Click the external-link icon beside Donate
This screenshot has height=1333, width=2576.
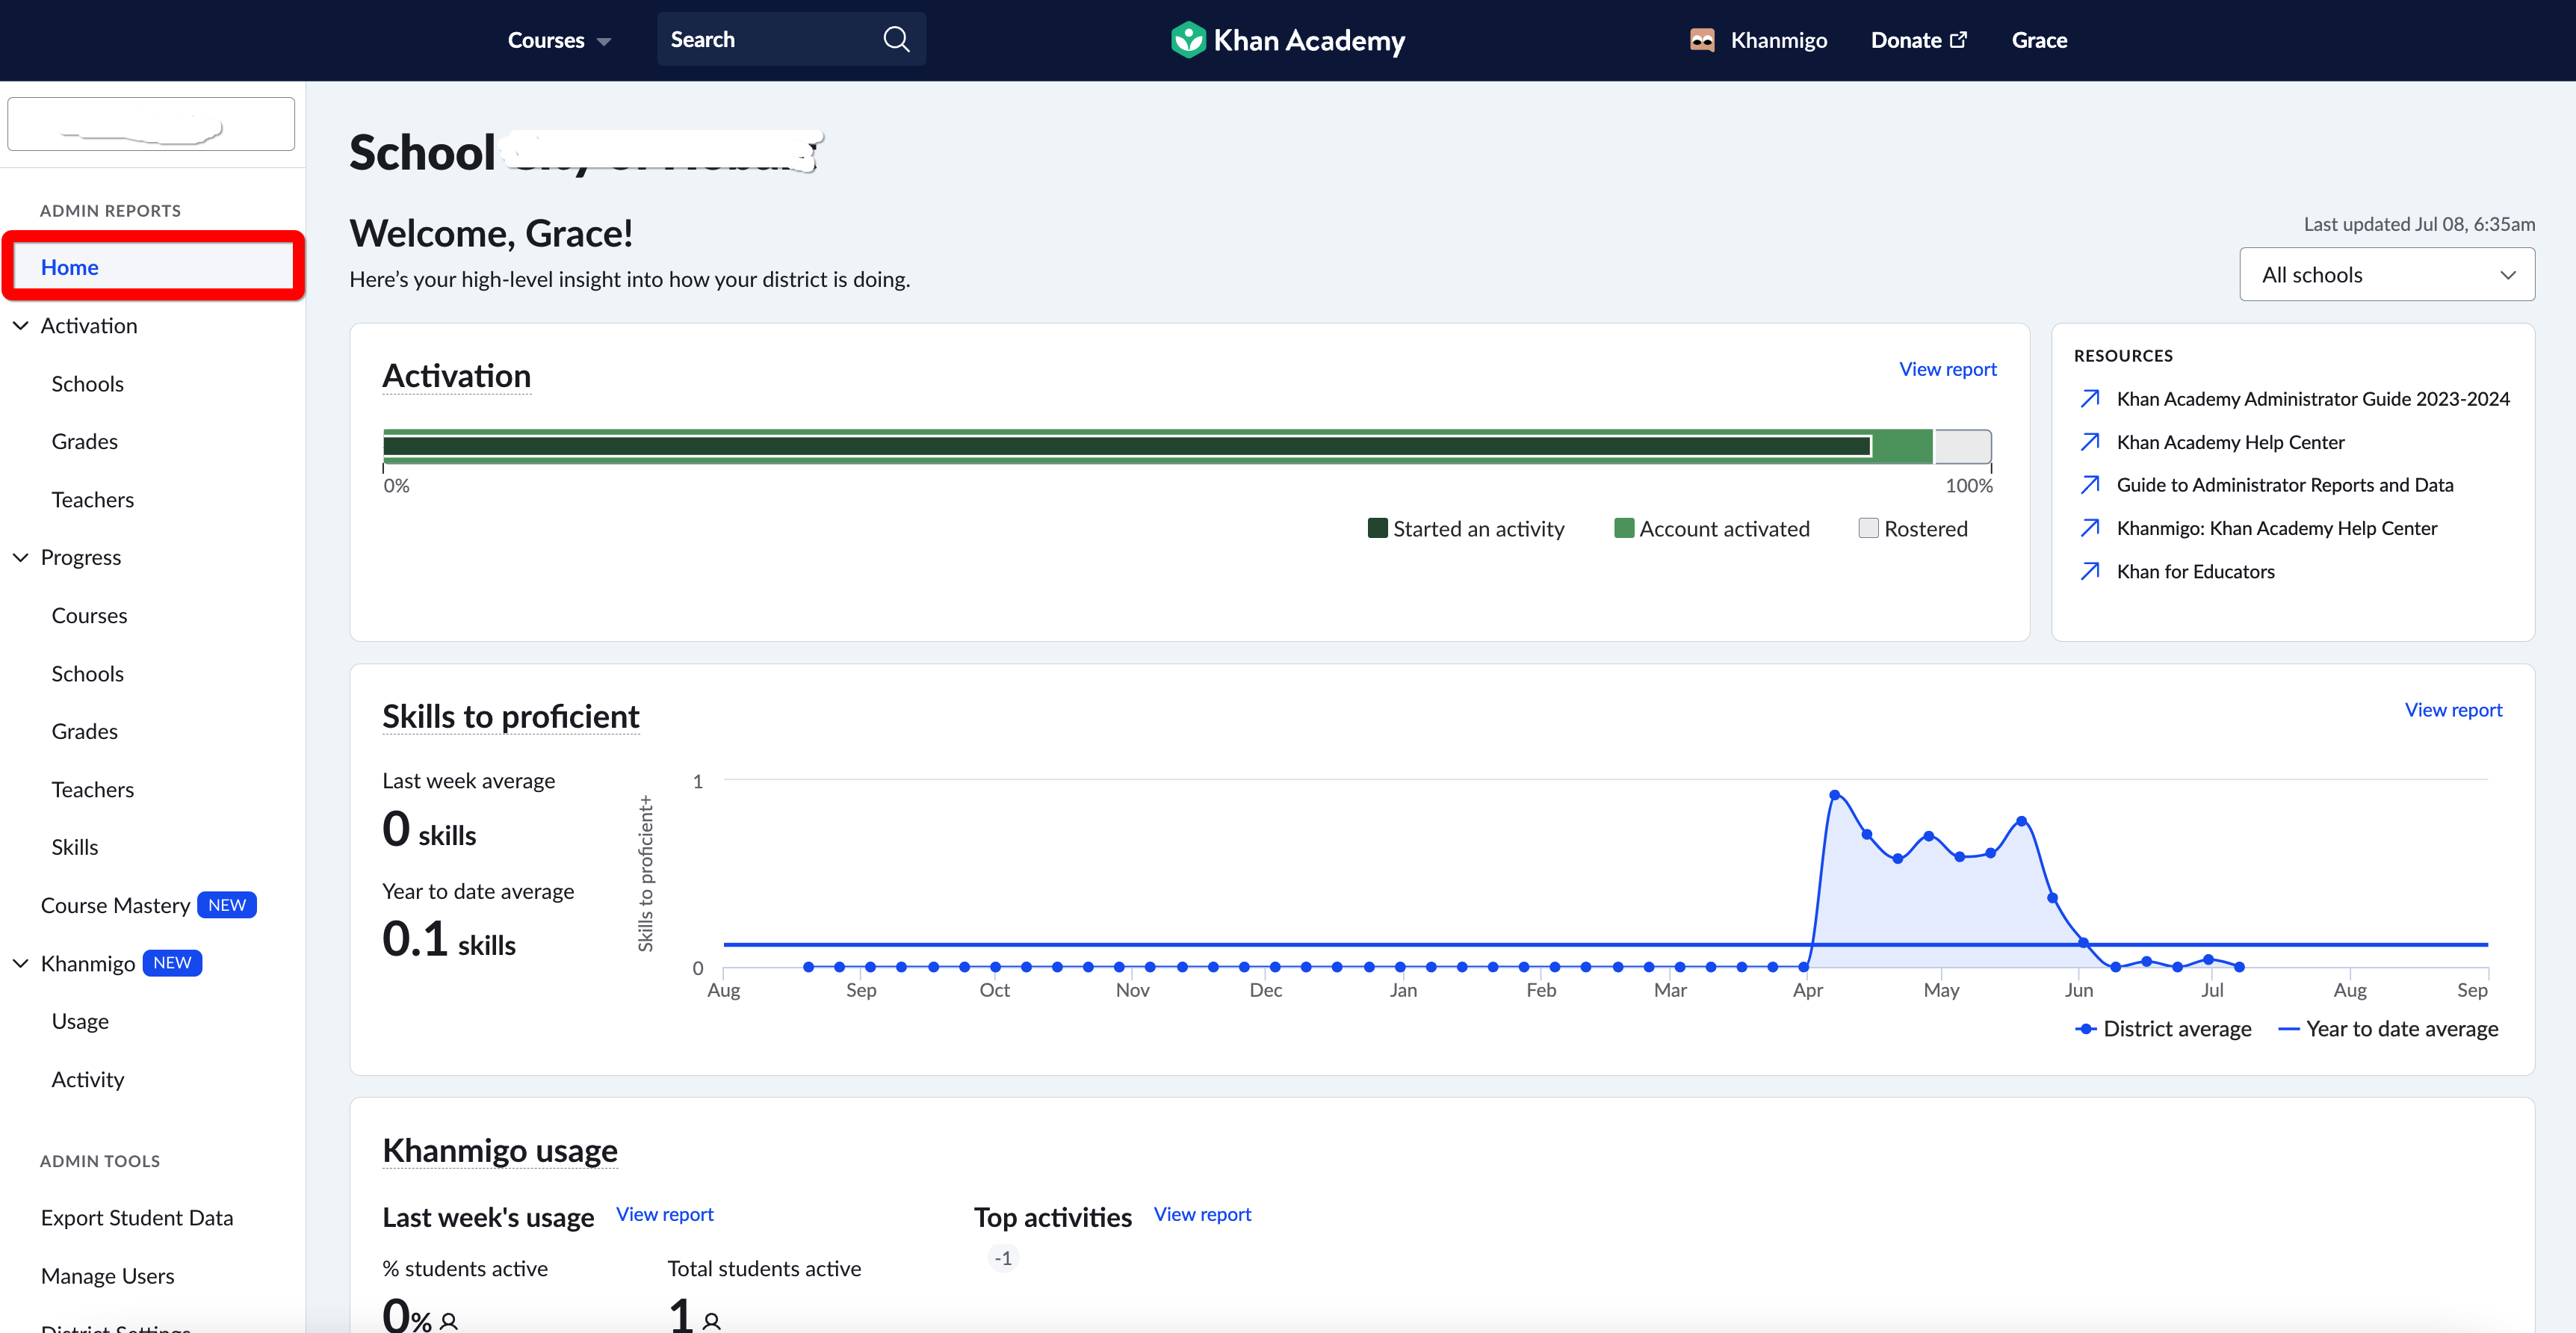pyautogui.click(x=1959, y=39)
